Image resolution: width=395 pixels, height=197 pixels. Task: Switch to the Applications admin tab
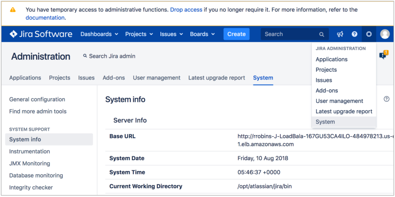click(25, 78)
